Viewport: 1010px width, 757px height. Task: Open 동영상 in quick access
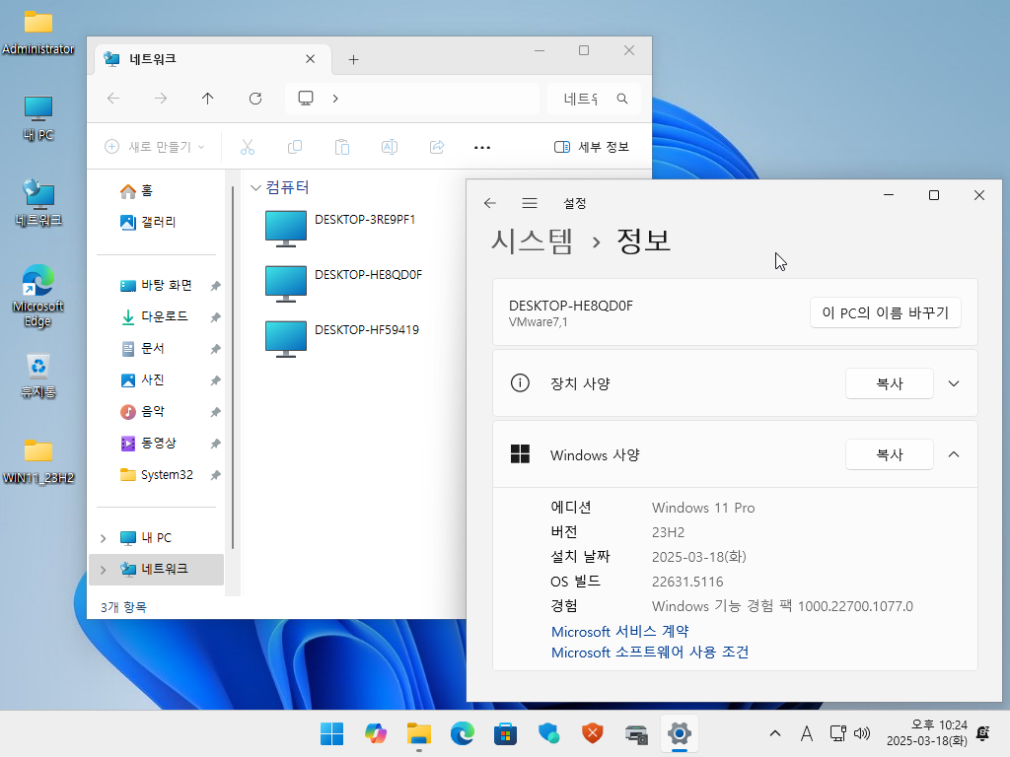[x=149, y=443]
